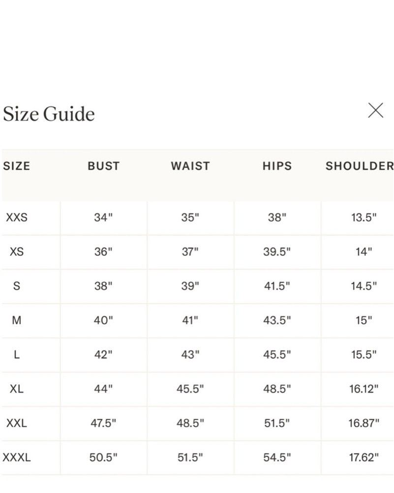Select the 45.5" waist cell for XL
The image size is (394, 493).
click(x=190, y=389)
